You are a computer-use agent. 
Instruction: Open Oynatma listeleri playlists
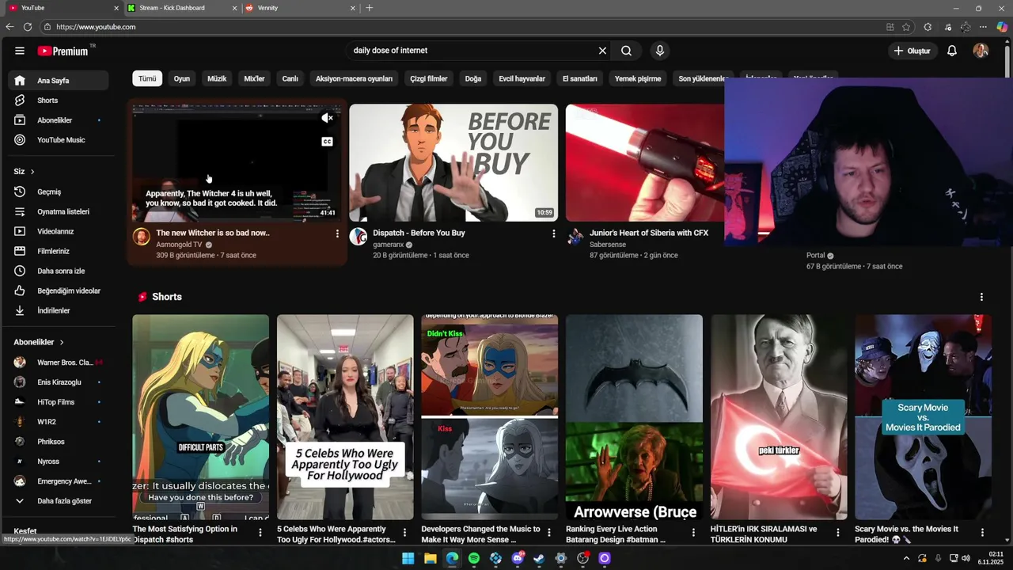click(59, 211)
